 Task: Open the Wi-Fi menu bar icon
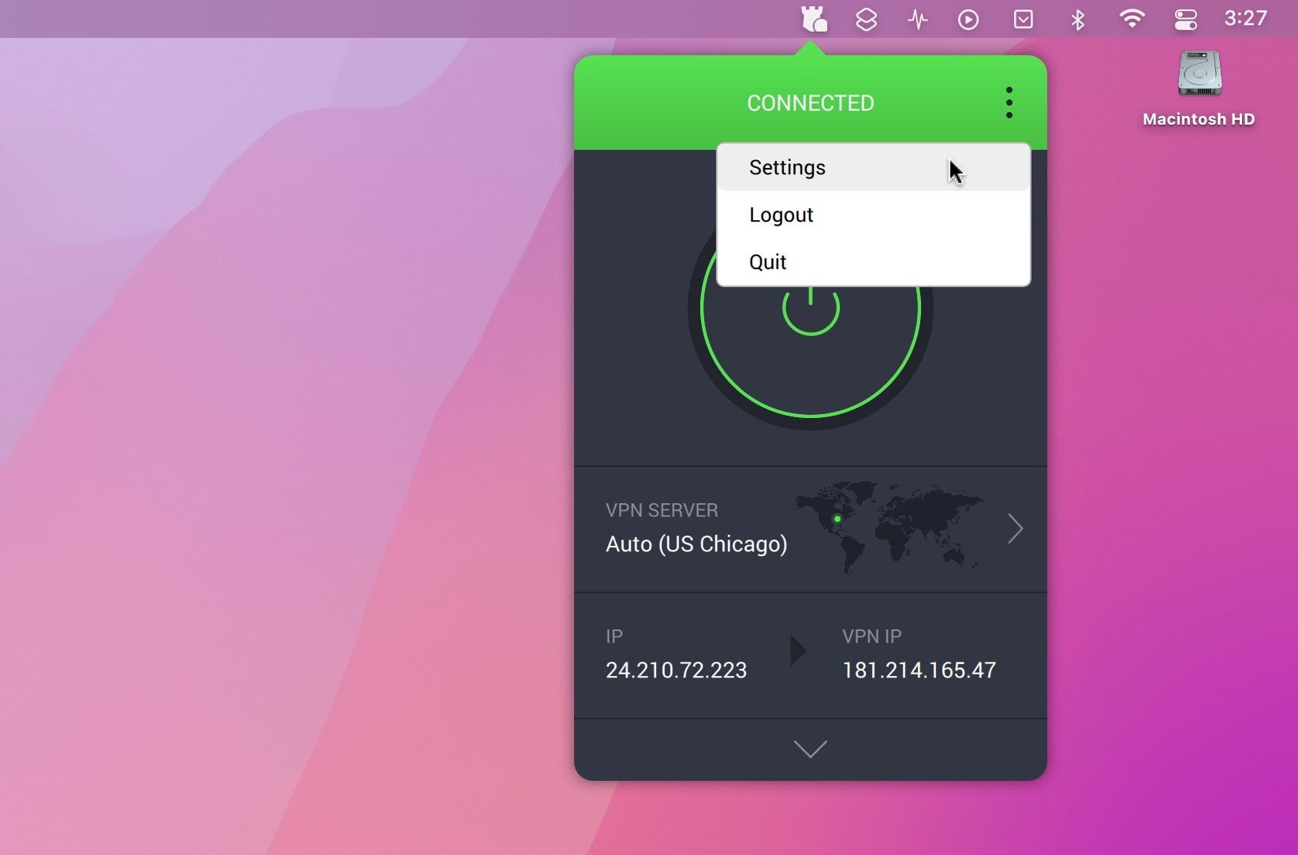1132,19
